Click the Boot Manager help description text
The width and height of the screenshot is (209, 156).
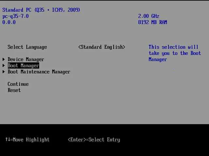tap(175, 53)
